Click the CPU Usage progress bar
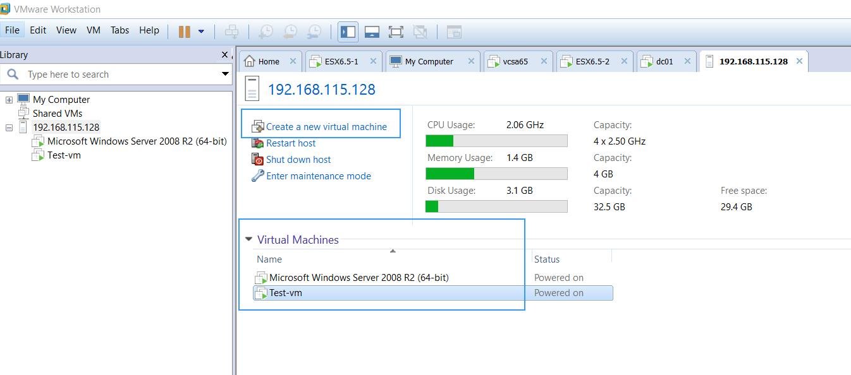This screenshot has height=375, width=851. [x=496, y=141]
